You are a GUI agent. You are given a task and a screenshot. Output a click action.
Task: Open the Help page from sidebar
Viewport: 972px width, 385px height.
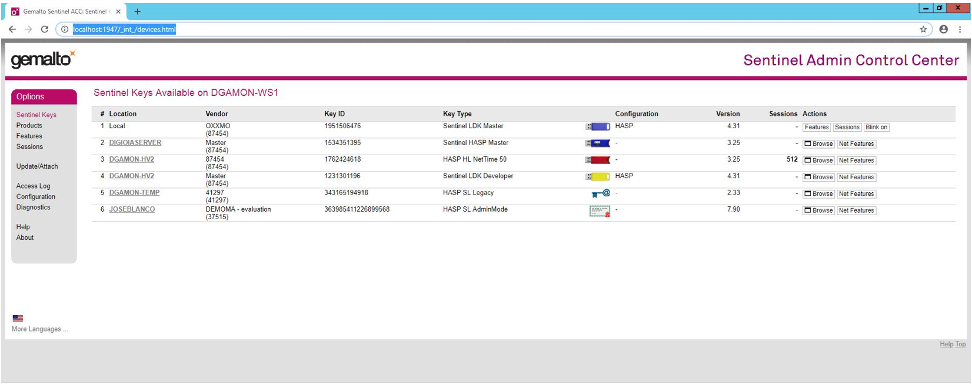(23, 227)
